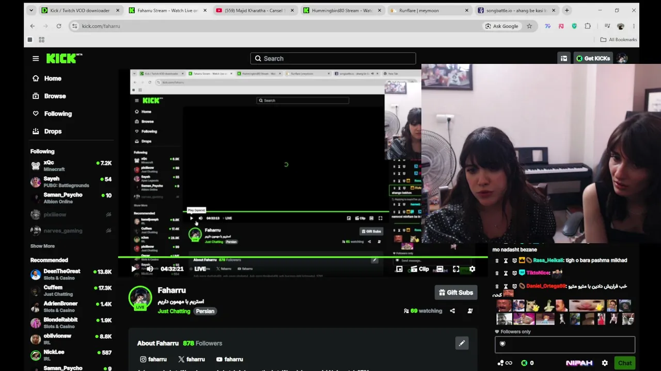The height and width of the screenshot is (371, 661).
Task: Focus the Kick Search field
Action: click(333, 58)
